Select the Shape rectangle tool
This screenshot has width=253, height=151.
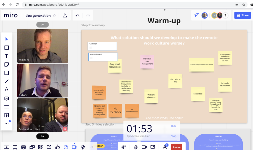(x=6, y=73)
